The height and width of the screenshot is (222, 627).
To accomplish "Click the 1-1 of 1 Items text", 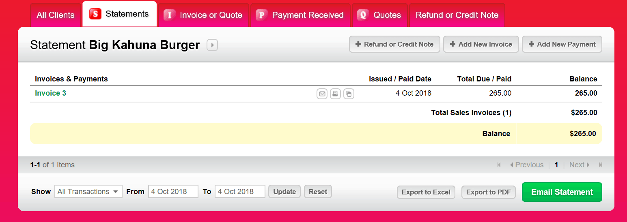I will (52, 165).
